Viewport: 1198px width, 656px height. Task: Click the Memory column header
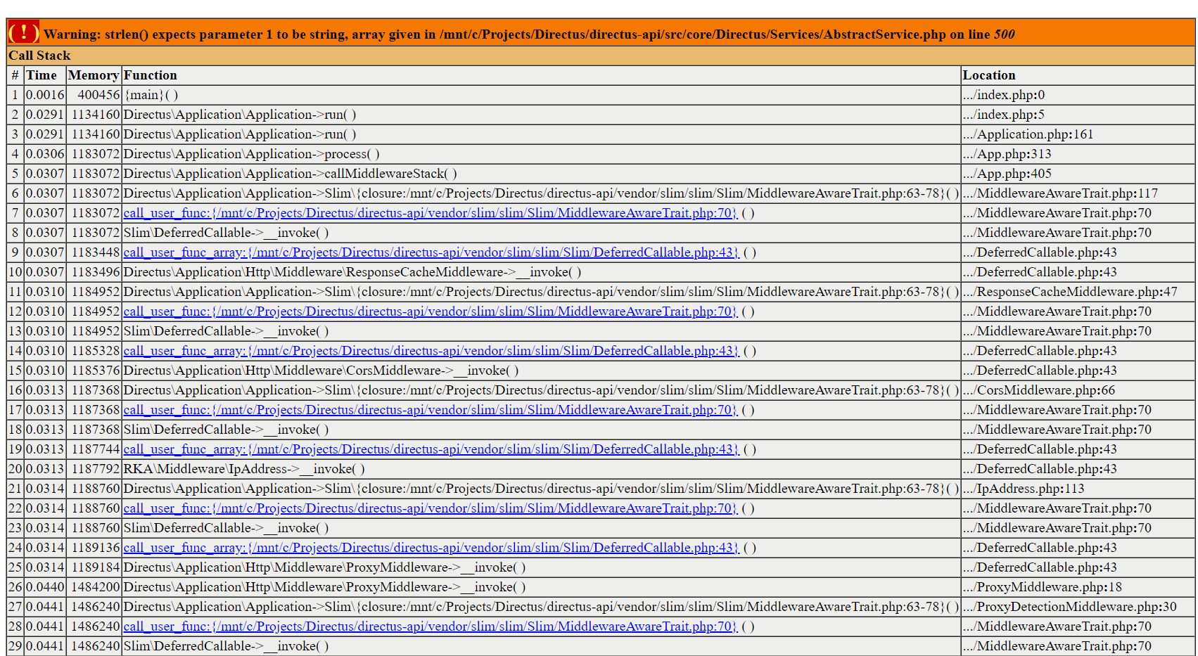click(x=94, y=75)
